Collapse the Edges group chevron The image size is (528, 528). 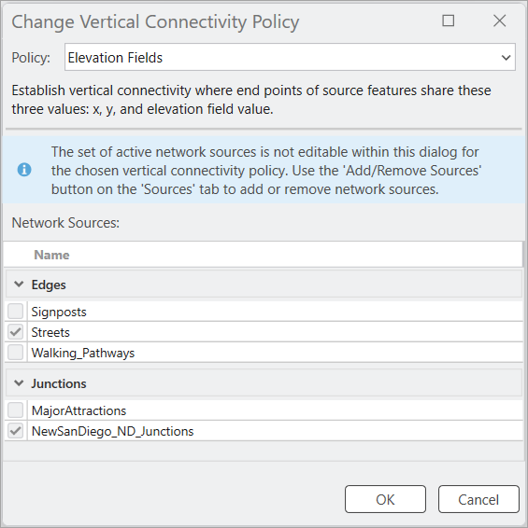coord(19,285)
